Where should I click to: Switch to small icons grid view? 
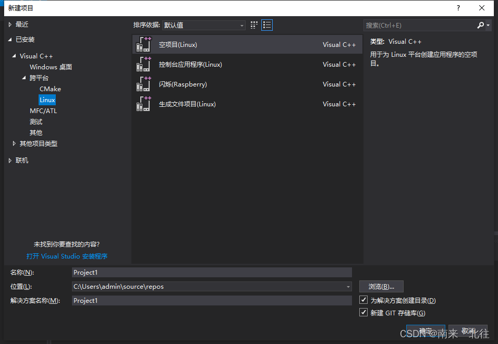point(254,25)
